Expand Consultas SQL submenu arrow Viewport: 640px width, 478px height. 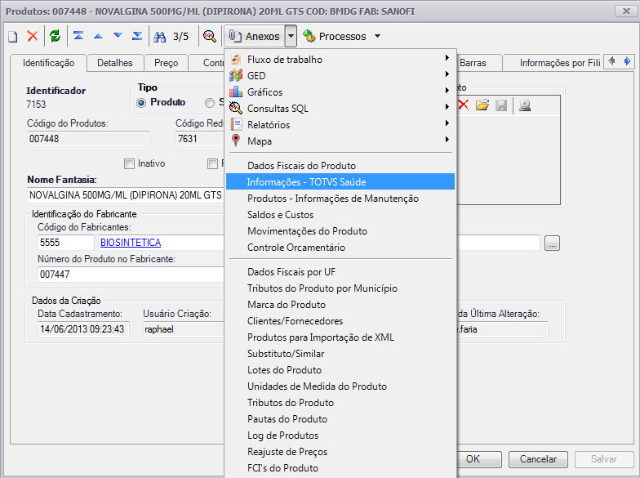click(447, 106)
